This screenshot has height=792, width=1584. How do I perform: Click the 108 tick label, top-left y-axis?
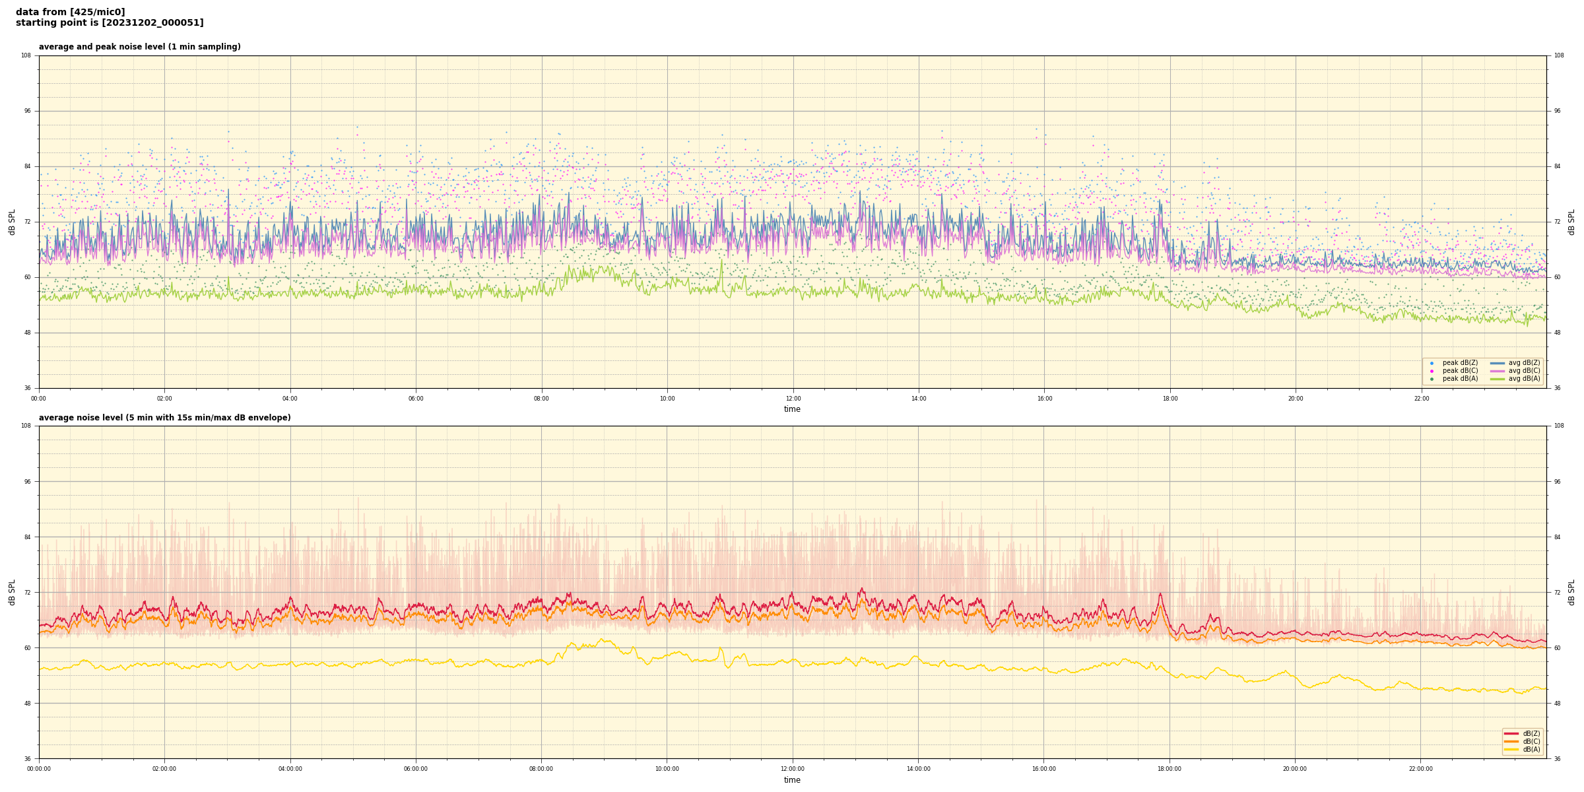[x=26, y=55]
